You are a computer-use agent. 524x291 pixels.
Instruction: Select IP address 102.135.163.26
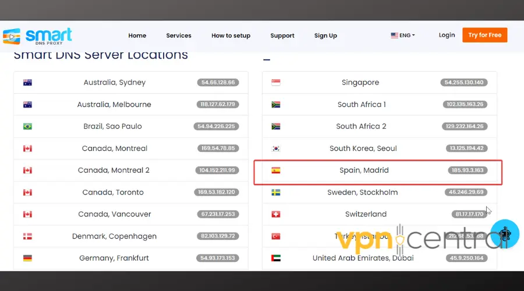(x=465, y=104)
